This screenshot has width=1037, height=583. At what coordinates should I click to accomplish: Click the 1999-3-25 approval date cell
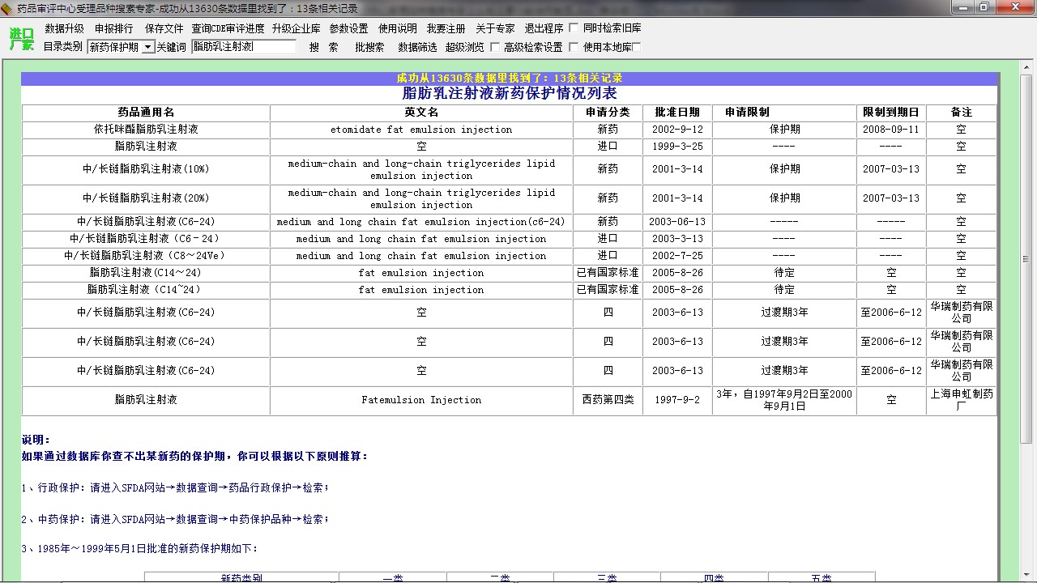pos(677,147)
